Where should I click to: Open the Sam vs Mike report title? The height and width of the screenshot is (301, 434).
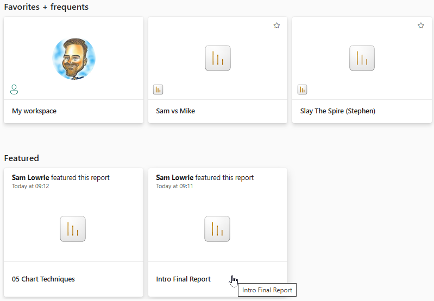pyautogui.click(x=175, y=111)
